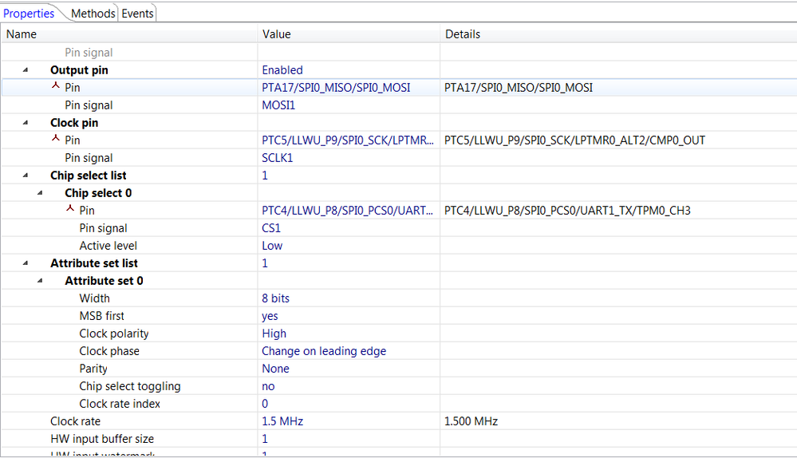Open the Clock polarity High dropdown
Viewport: 797px width, 458px height.
pyautogui.click(x=274, y=334)
